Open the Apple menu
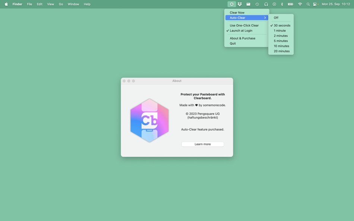 (6, 4)
